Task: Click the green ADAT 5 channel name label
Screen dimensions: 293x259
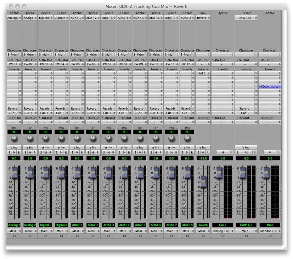Action: (x=140, y=225)
